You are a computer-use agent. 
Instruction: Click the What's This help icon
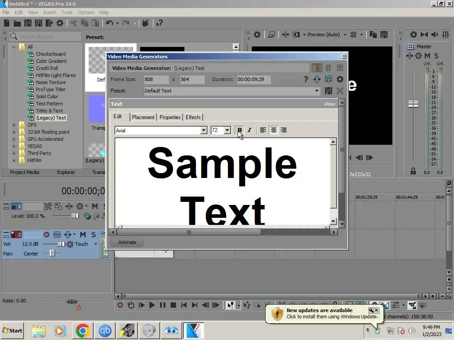point(159,23)
